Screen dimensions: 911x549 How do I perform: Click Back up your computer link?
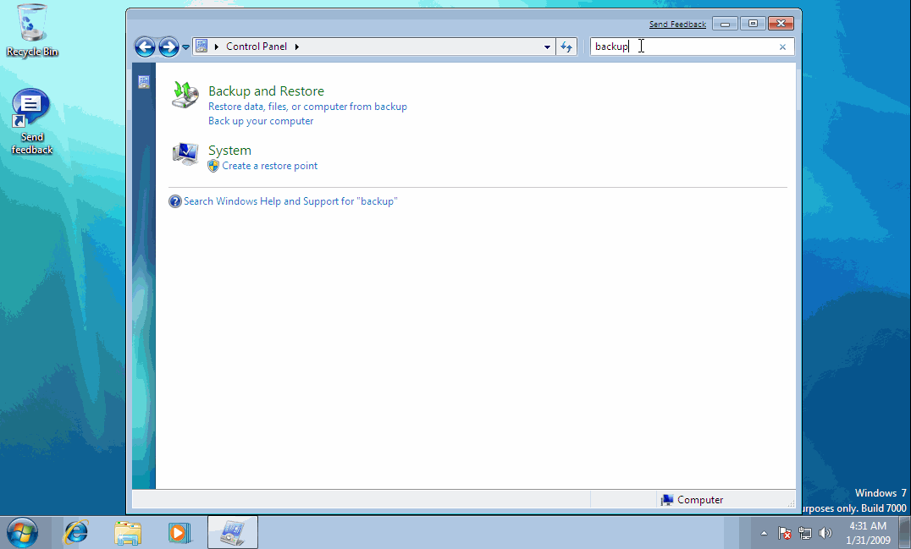[x=261, y=121]
